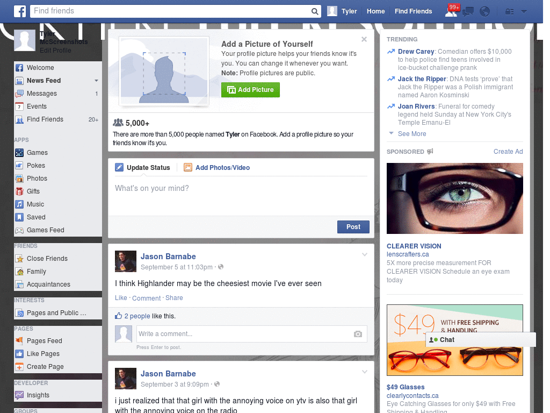This screenshot has height=413, width=550.
Task: Dismiss the Add a Picture prompt
Action: pos(364,39)
